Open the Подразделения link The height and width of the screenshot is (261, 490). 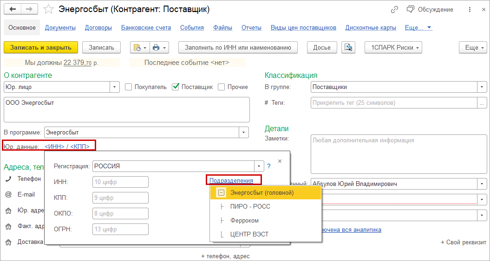(231, 180)
